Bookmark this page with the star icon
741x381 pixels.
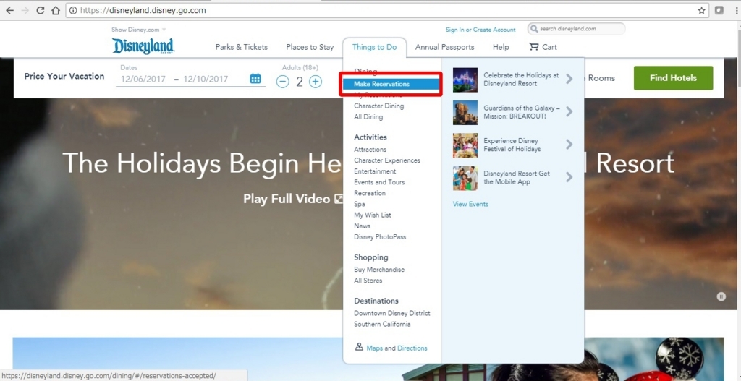[701, 10]
